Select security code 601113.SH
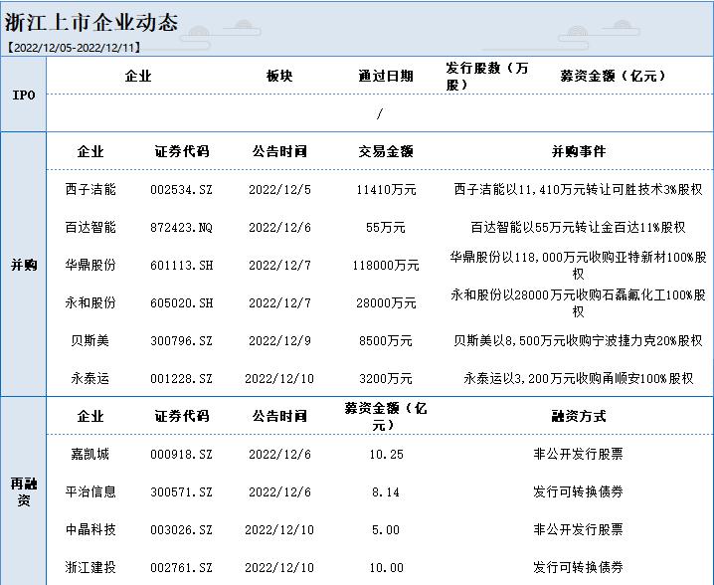Viewport: 714px width, 585px height. [x=182, y=266]
